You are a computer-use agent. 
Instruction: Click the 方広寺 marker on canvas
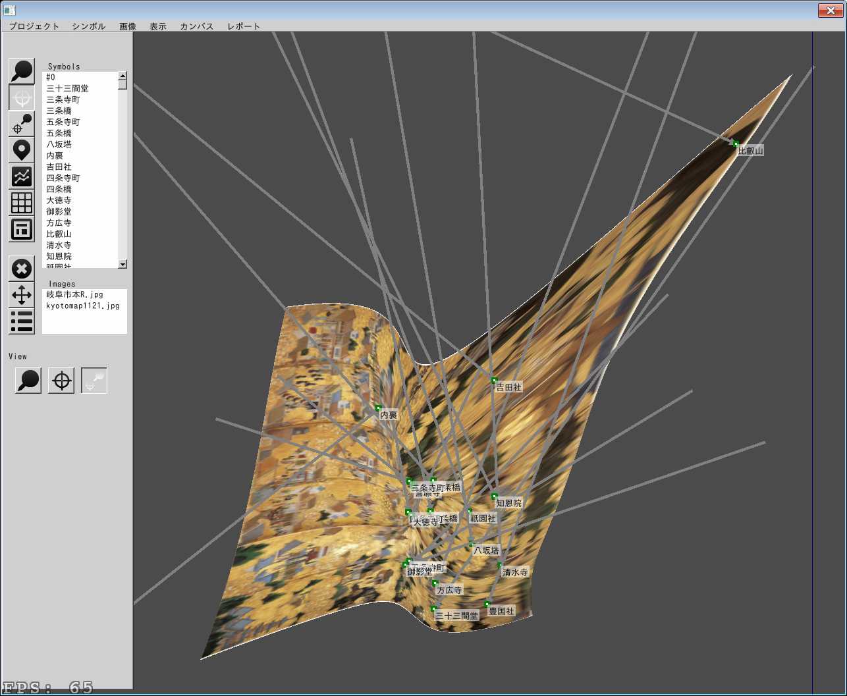(x=435, y=583)
